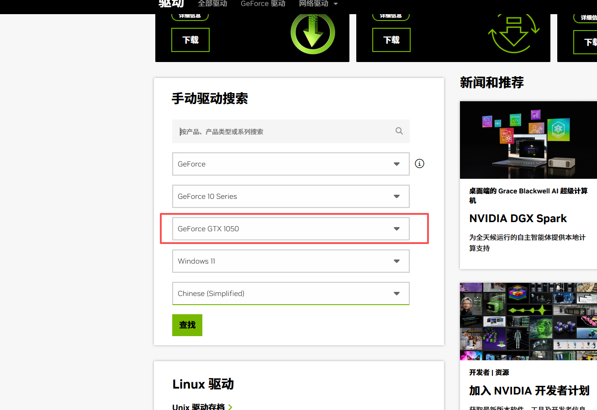Switch to the GeForce 驱动 tab
The width and height of the screenshot is (597, 410).
(263, 4)
